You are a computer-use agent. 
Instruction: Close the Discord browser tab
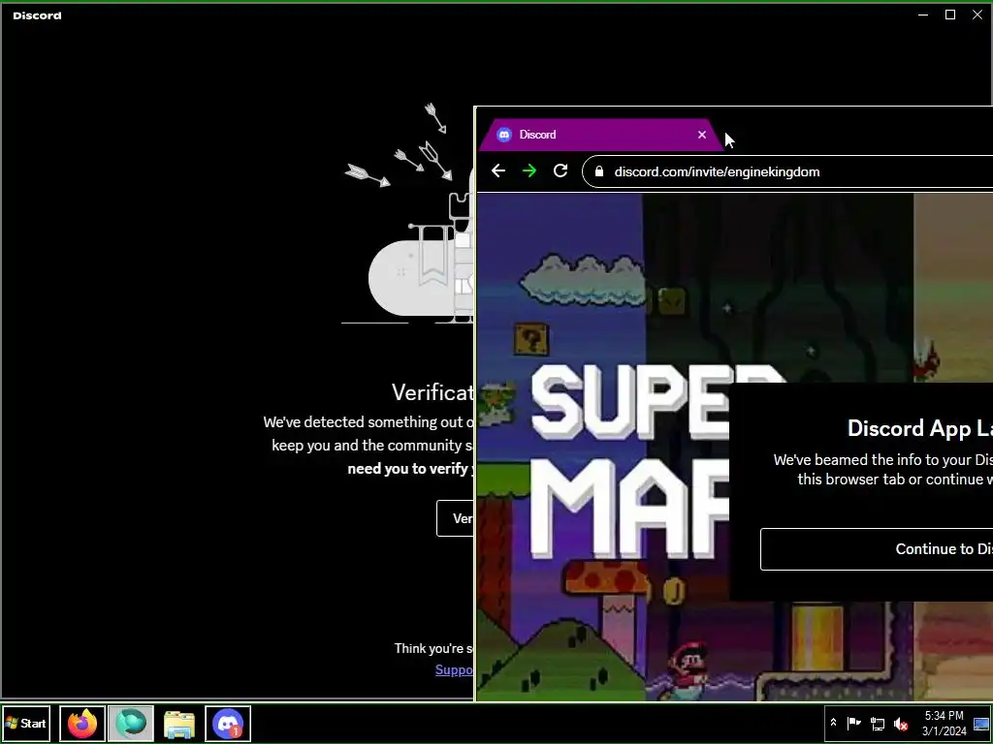[x=702, y=135]
